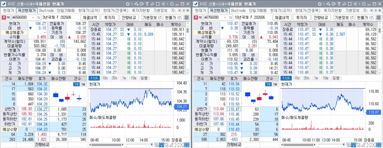Open the 현물가 popup button in the right window
The image size is (383, 148).
click(364, 18)
